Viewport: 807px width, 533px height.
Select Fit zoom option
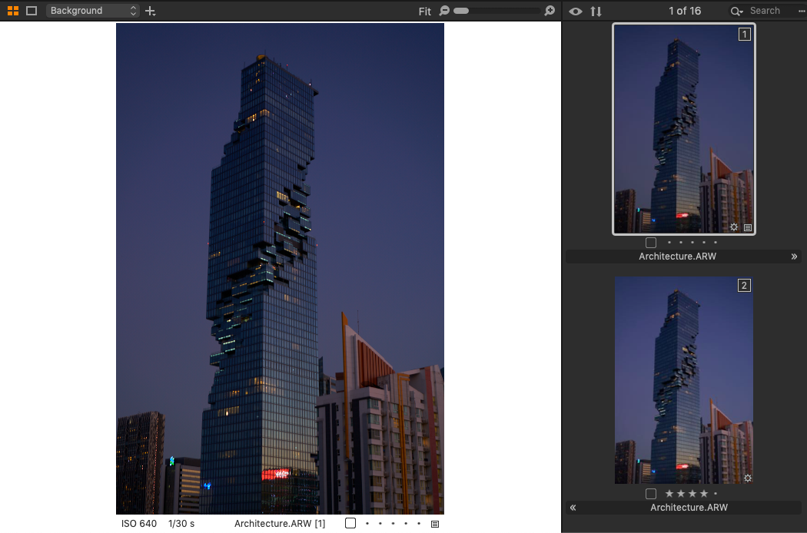[424, 11]
